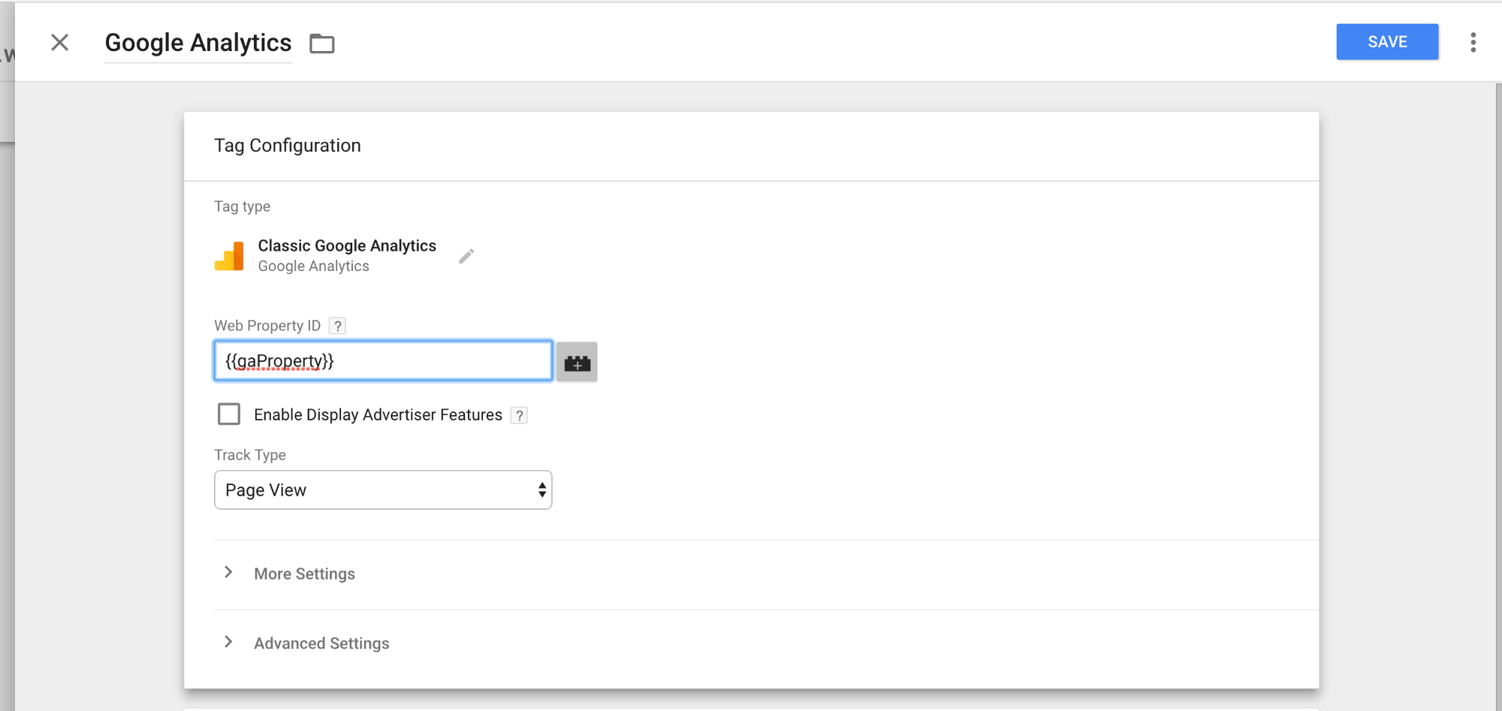
Task: Open the Display Advertiser Features help icon
Action: [x=519, y=415]
